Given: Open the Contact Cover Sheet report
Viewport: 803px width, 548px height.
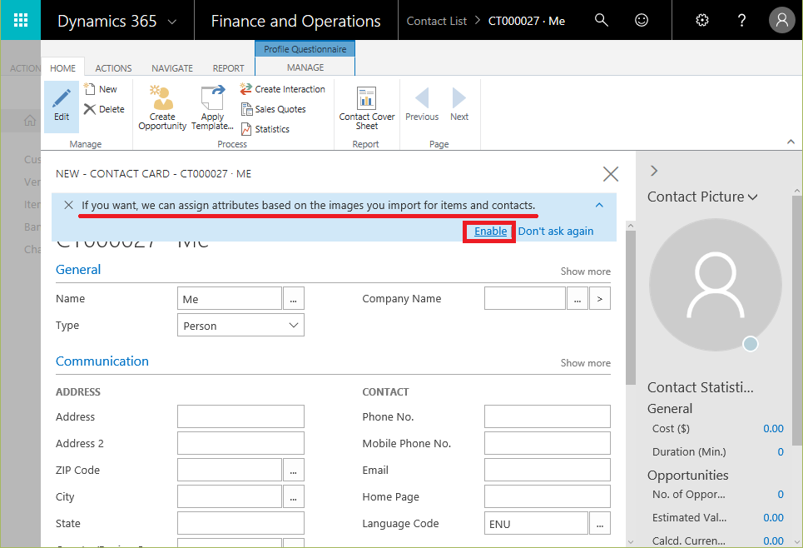Looking at the screenshot, I should (x=367, y=107).
